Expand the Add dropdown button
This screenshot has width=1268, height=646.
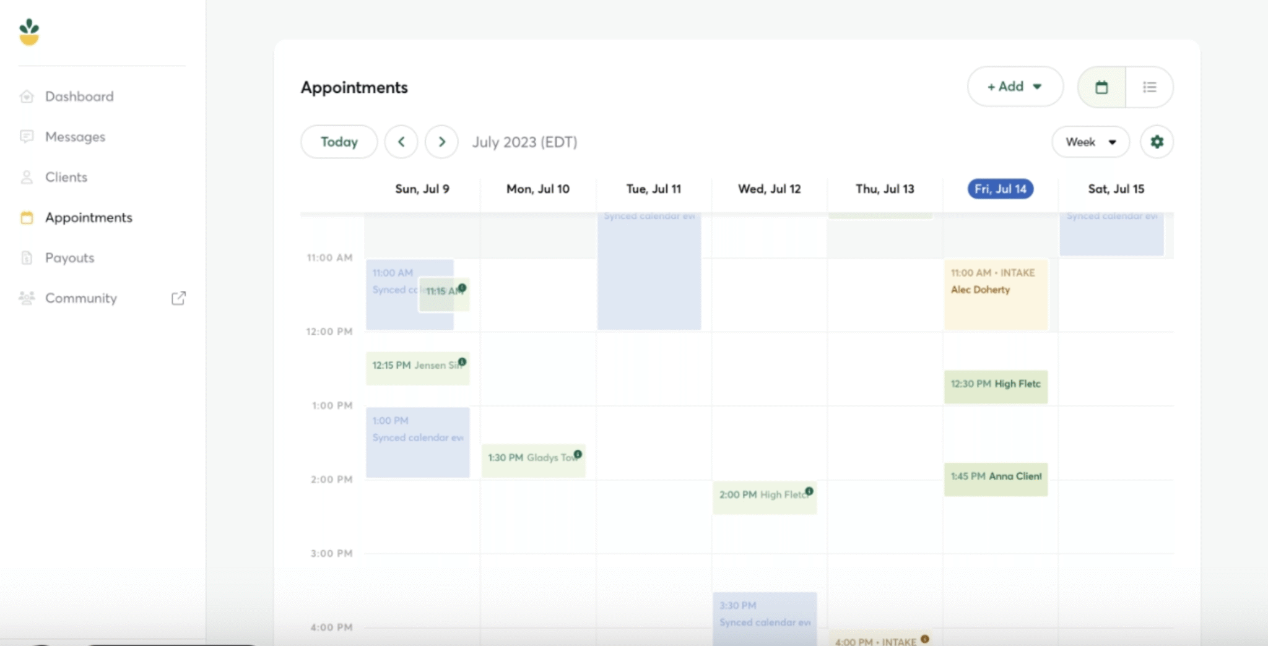tap(1015, 87)
